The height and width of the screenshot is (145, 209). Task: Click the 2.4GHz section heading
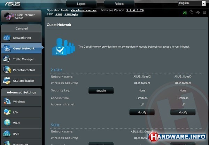56,70
